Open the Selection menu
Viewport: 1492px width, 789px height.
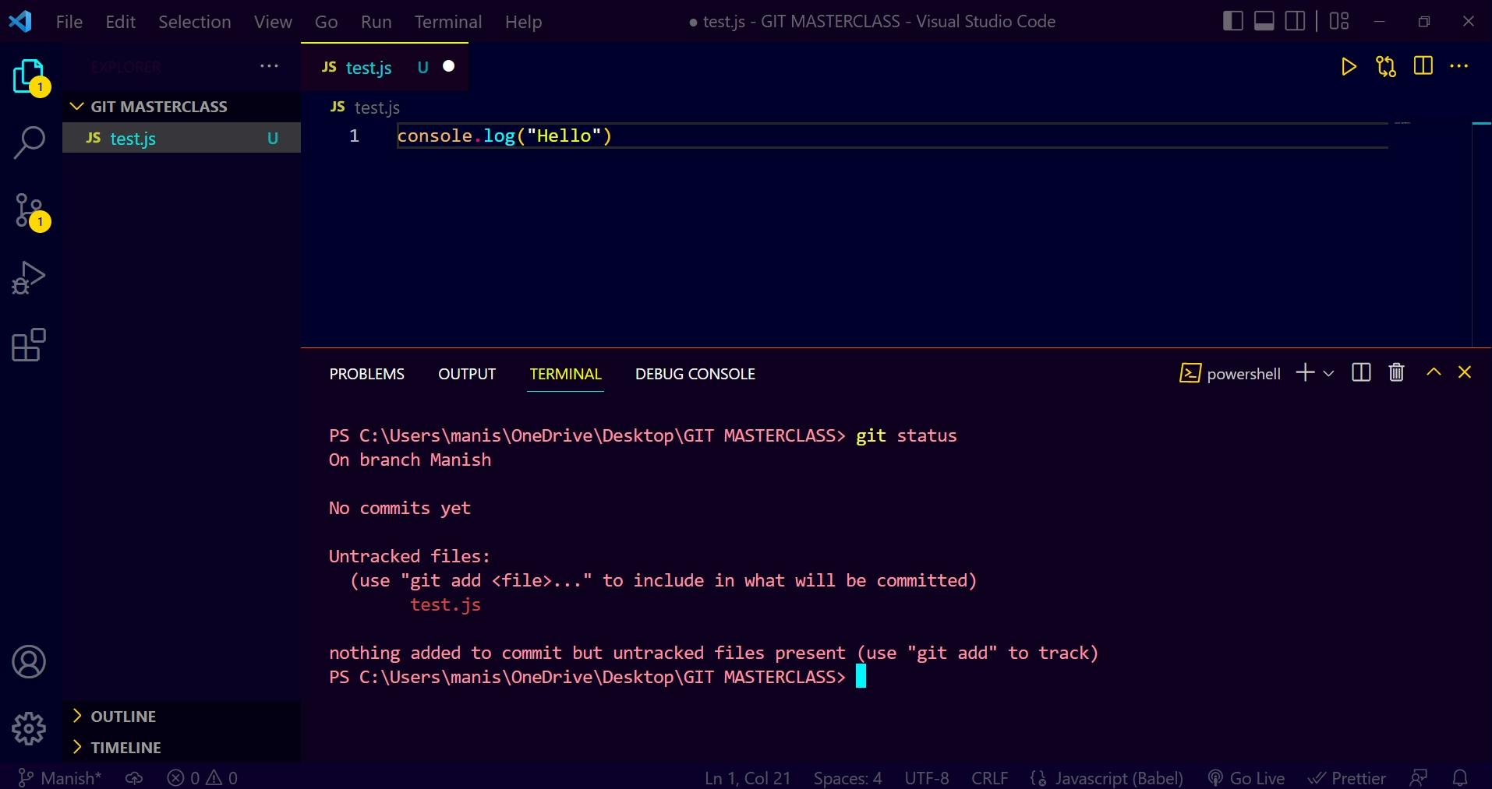195,22
